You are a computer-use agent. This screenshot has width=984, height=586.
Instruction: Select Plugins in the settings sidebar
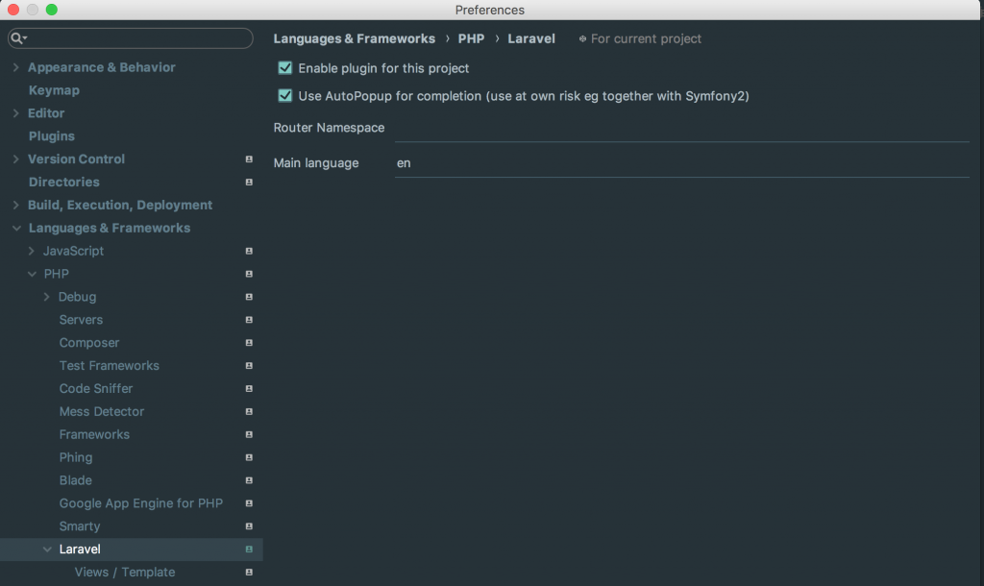[52, 136]
